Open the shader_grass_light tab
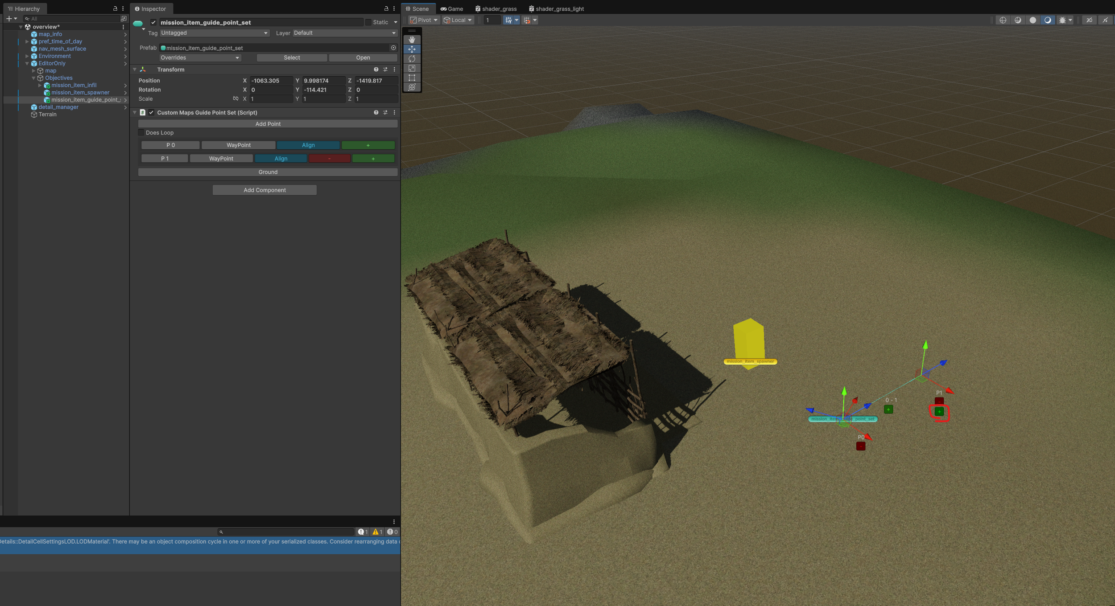Viewport: 1115px width, 606px height. pos(556,8)
